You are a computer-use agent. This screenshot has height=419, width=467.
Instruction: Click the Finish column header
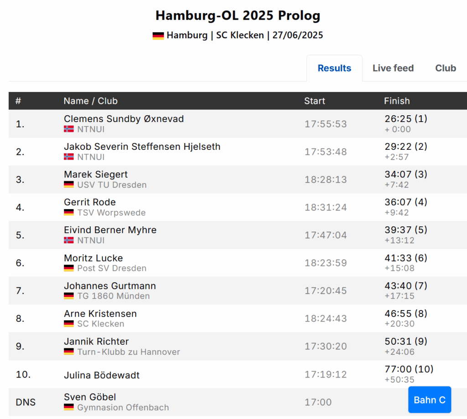[x=397, y=101]
